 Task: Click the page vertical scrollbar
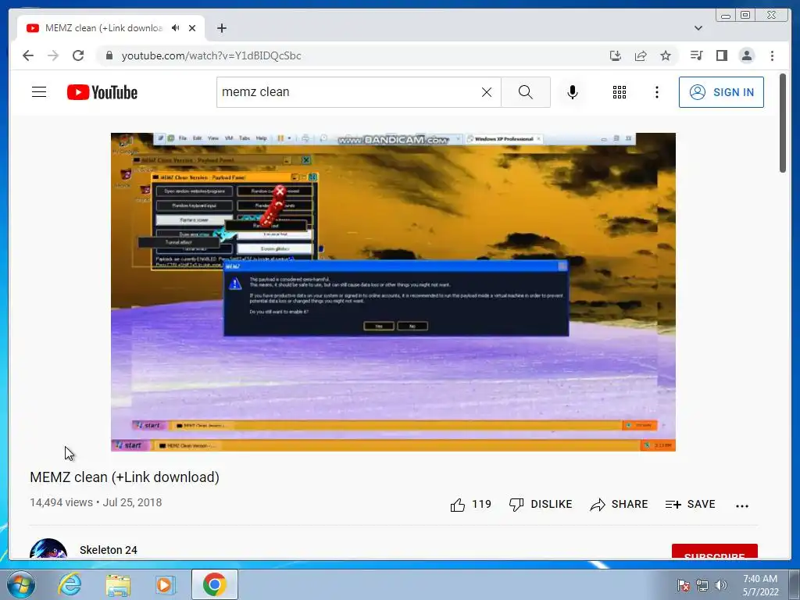(783, 123)
